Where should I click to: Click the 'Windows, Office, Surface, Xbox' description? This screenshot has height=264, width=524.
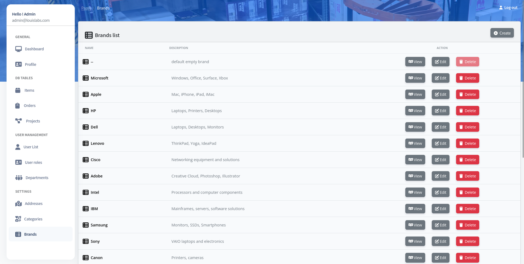(200, 78)
